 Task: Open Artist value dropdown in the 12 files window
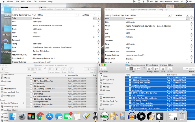94,19
